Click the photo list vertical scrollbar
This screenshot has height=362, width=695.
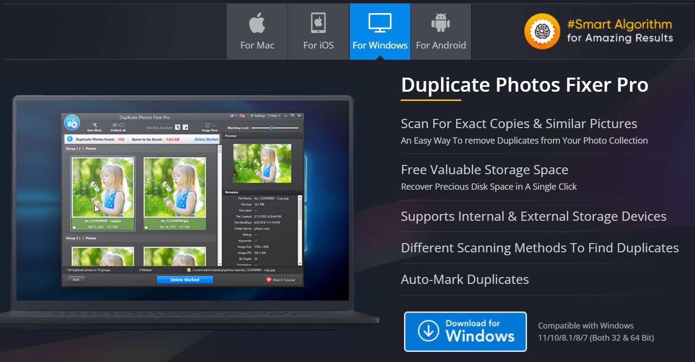[x=220, y=206]
